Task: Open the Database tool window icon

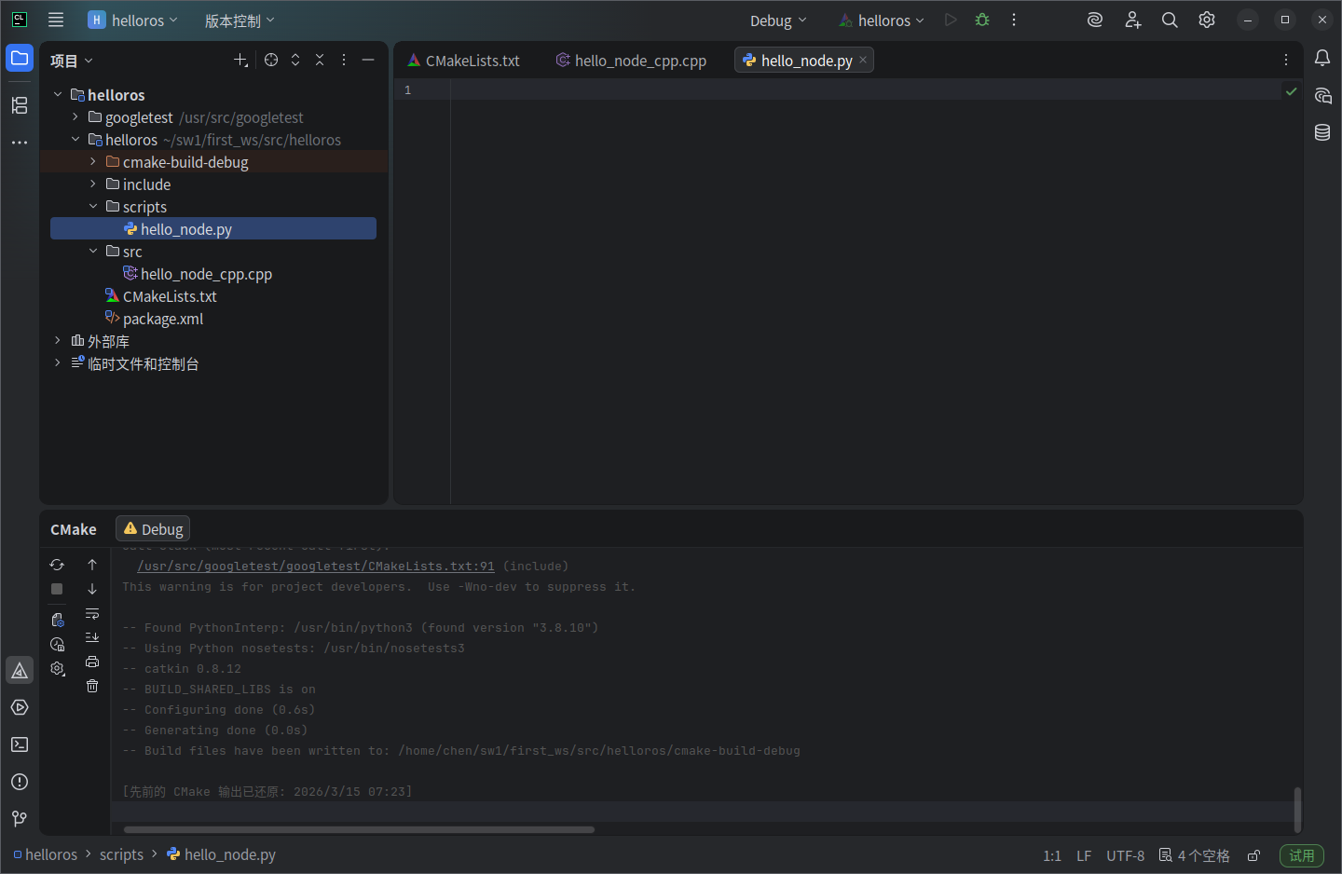Action: pyautogui.click(x=1322, y=132)
